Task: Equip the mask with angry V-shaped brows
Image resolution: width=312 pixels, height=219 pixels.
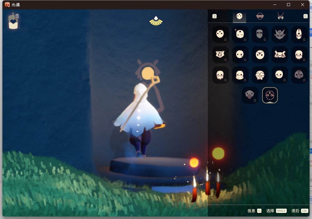Action: tap(260, 54)
